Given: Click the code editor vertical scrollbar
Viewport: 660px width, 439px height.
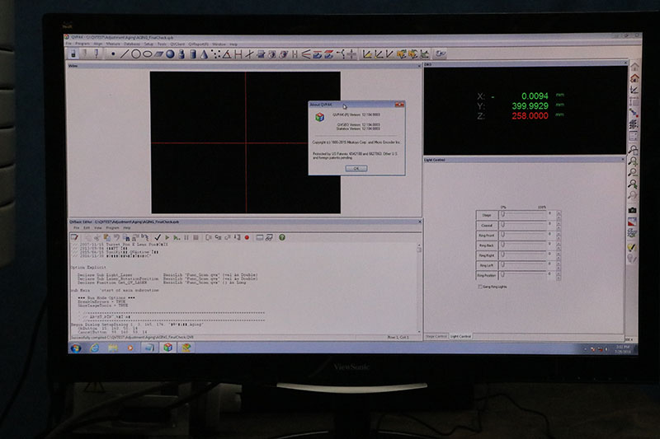Looking at the screenshot, I should point(419,287).
